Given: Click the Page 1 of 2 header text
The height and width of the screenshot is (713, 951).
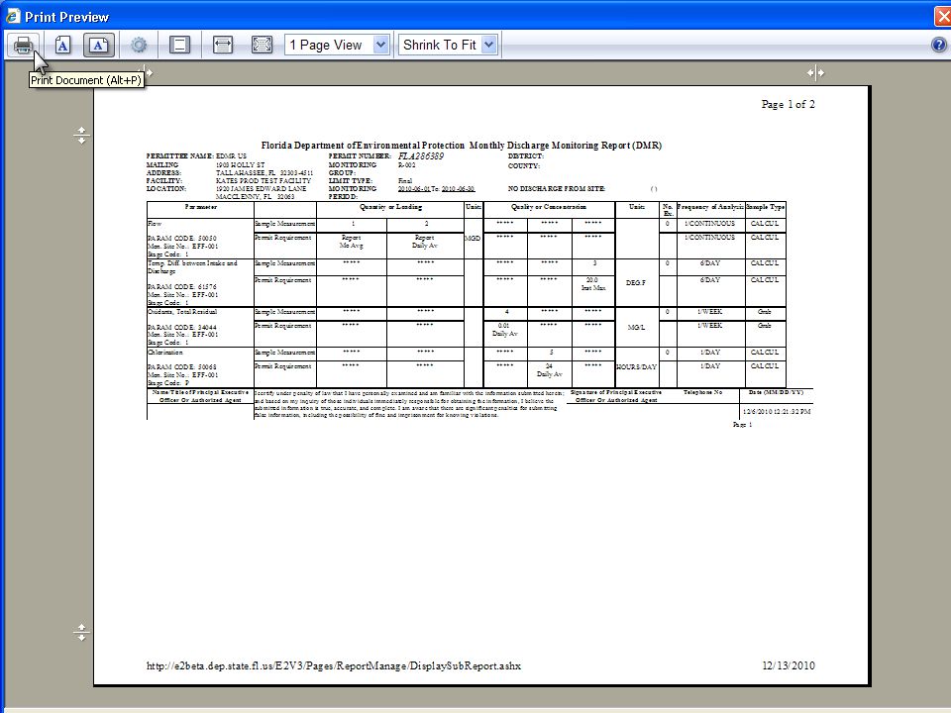Looking at the screenshot, I should (x=788, y=105).
